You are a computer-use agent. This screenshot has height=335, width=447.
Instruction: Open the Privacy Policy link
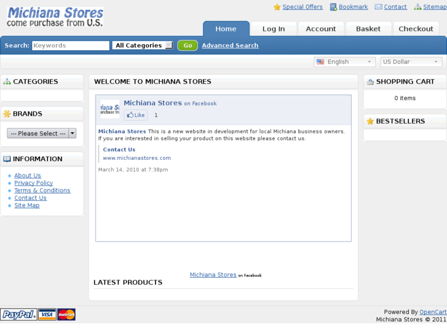(x=34, y=183)
